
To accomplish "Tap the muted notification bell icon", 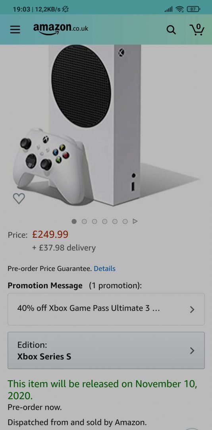I will click(66, 9).
